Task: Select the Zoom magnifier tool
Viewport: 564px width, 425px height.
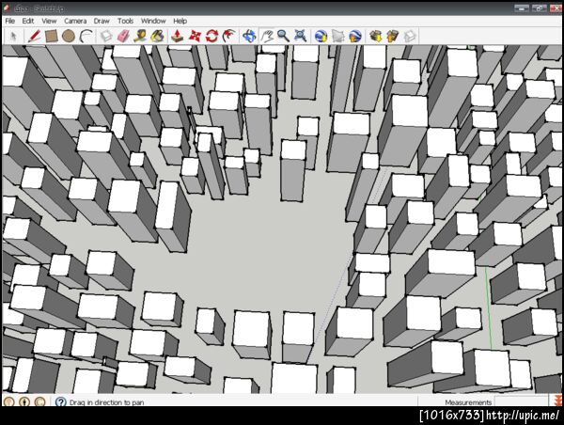Action: pyautogui.click(x=284, y=36)
